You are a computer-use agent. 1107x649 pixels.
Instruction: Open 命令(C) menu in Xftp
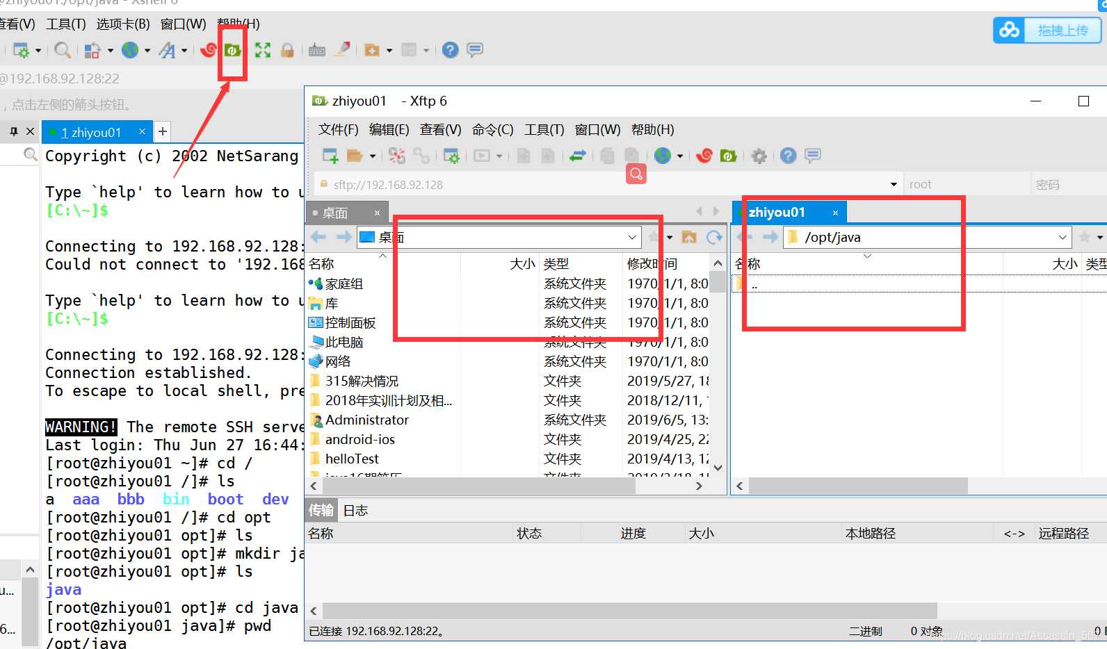pos(492,130)
